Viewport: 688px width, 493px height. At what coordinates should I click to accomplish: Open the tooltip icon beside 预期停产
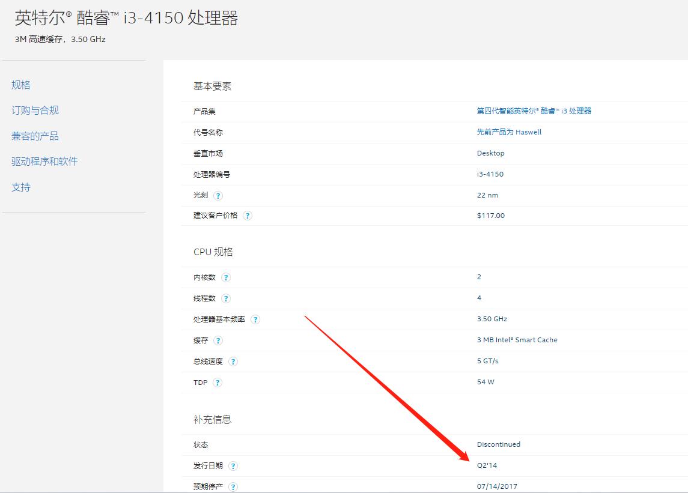234,486
